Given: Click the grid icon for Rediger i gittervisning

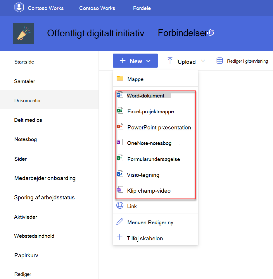Looking at the screenshot, I should pyautogui.click(x=220, y=61).
